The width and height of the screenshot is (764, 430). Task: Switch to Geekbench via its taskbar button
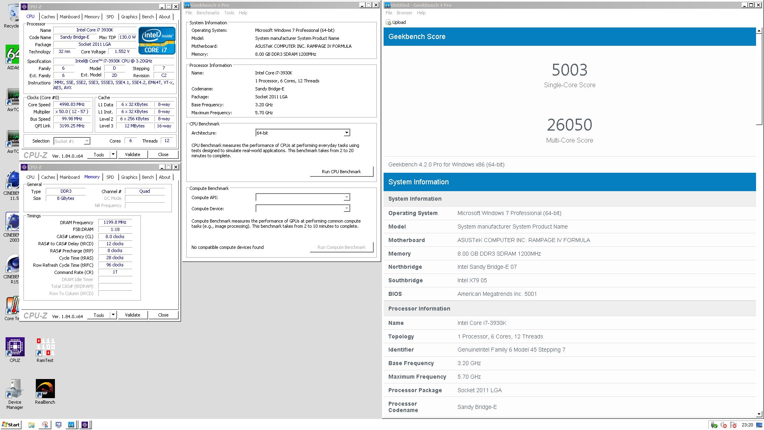click(71, 425)
